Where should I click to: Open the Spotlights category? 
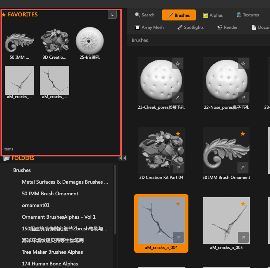(191, 27)
